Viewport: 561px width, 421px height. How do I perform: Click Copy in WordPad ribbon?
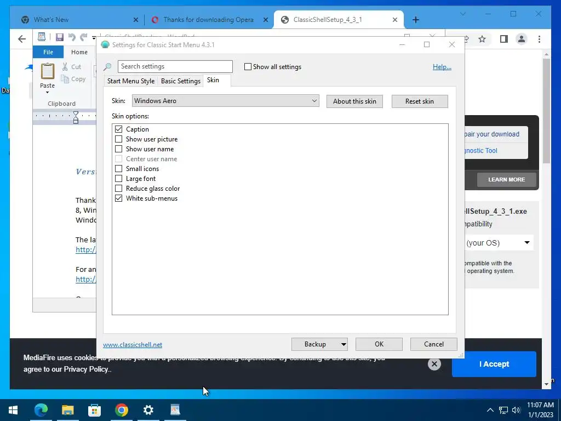click(x=73, y=79)
